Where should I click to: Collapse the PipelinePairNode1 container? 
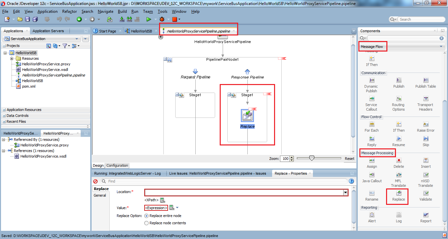tap(166, 59)
